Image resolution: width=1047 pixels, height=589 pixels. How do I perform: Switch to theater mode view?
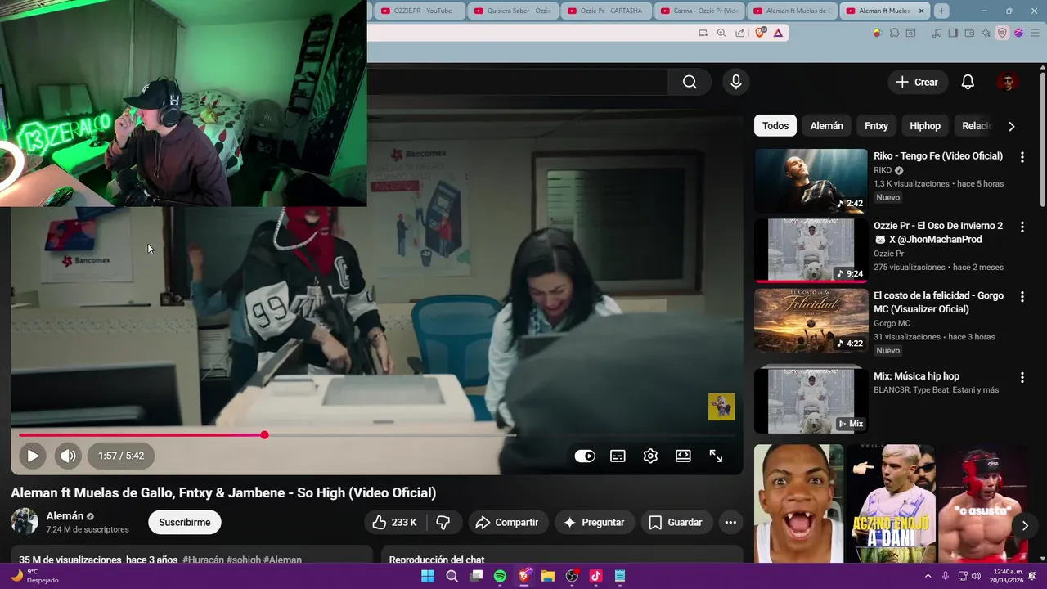click(x=683, y=456)
